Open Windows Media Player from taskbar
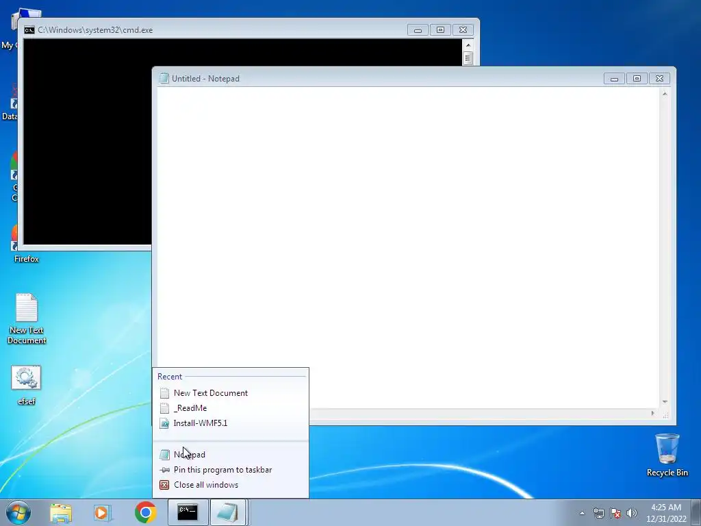 click(x=103, y=512)
